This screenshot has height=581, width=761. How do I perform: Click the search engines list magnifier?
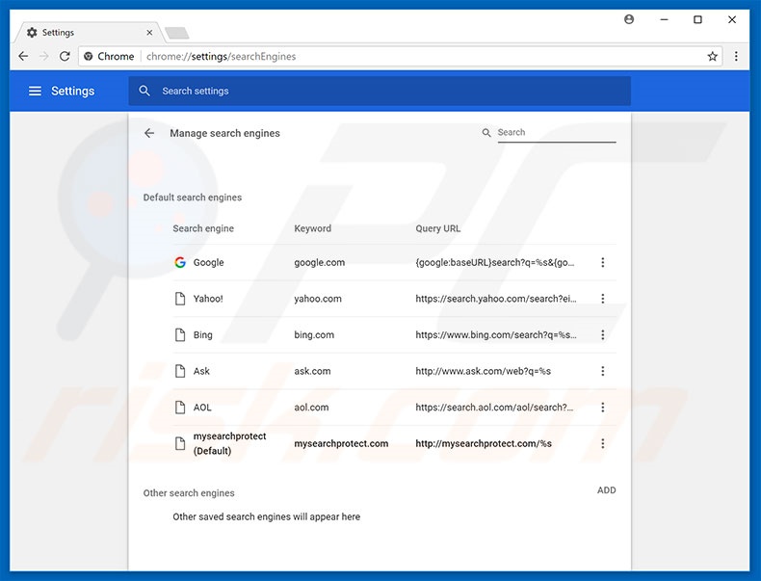[485, 133]
